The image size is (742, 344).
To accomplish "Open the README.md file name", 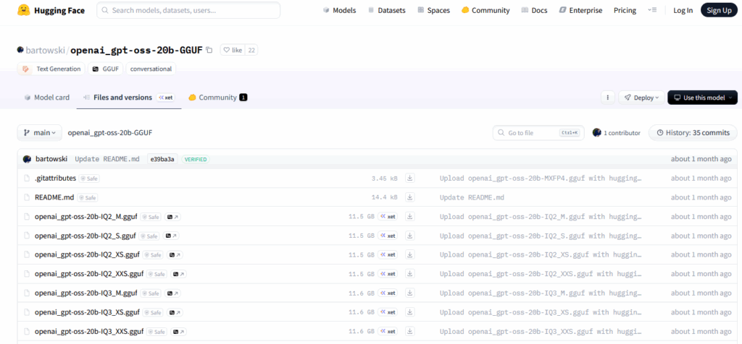I will 54,197.
